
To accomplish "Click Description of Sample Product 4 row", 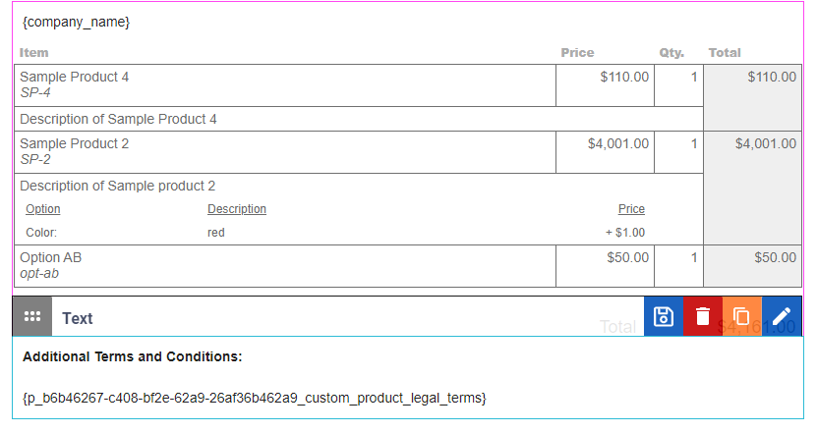I will (359, 119).
